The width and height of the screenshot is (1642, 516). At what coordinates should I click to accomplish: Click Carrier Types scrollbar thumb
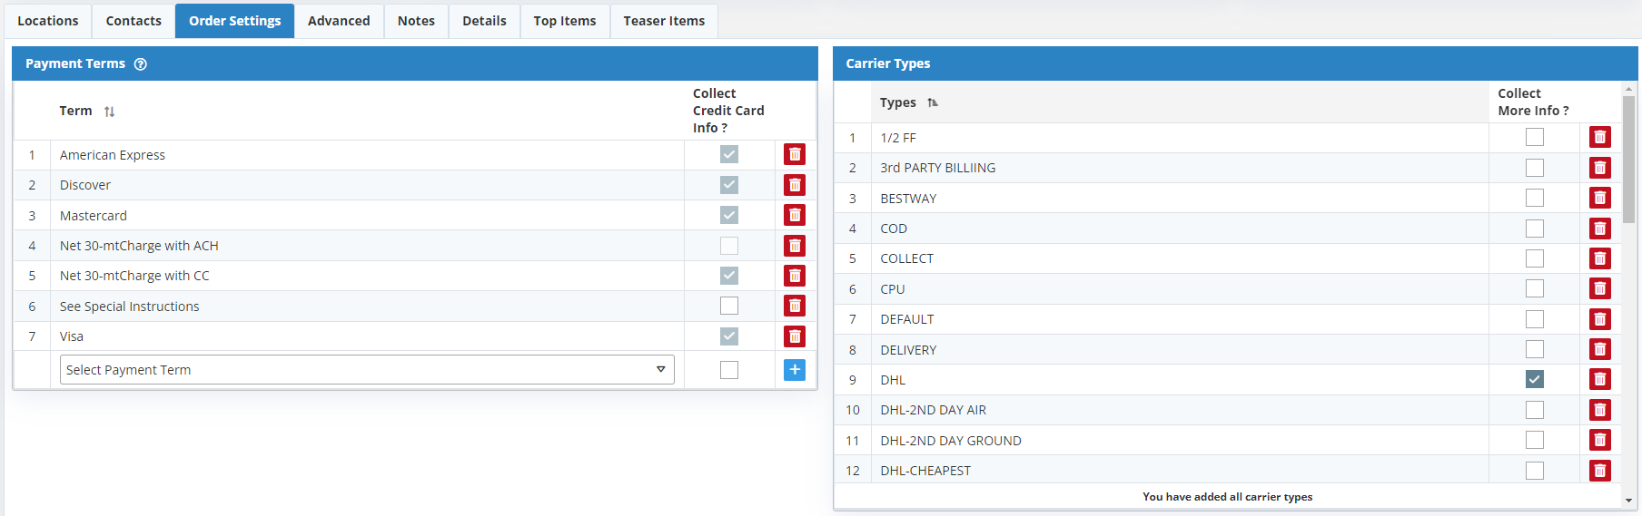pyautogui.click(x=1628, y=159)
